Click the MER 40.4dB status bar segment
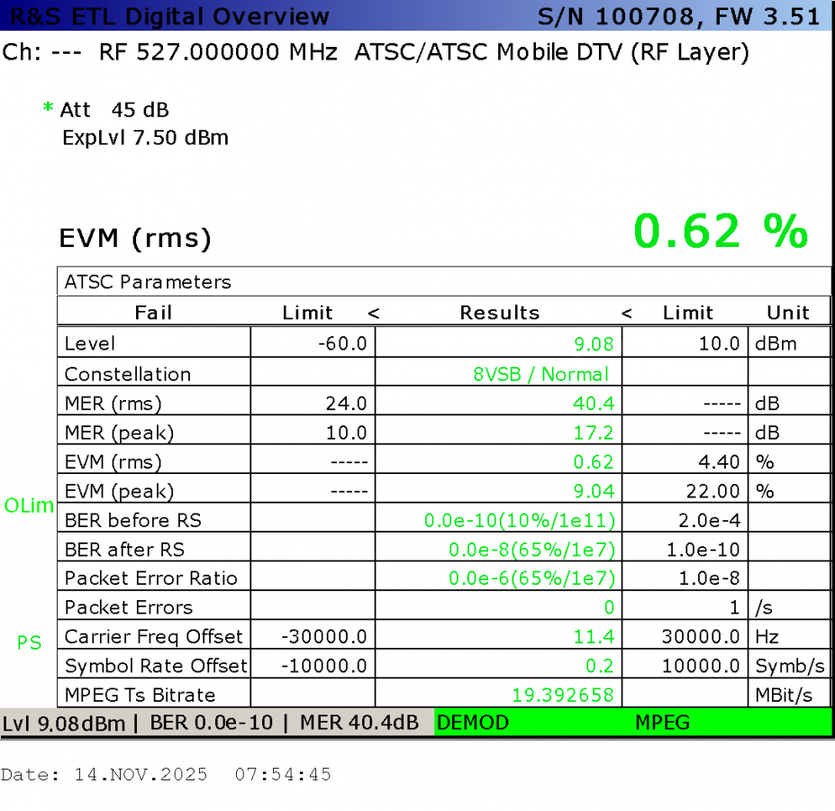The width and height of the screenshot is (835, 811). pyautogui.click(x=359, y=723)
